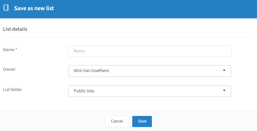This screenshot has width=257, height=131.
Task: Open the List folder dropdown
Action: click(x=150, y=91)
